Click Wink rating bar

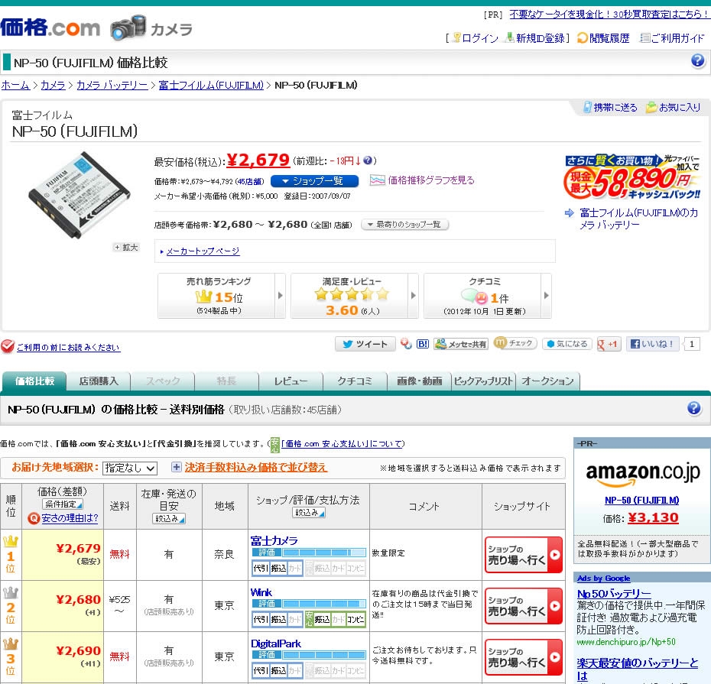(x=309, y=604)
